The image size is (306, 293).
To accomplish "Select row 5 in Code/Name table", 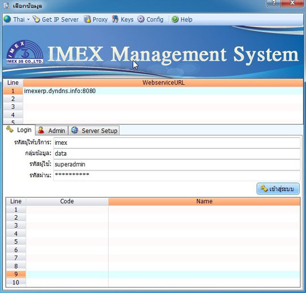I will [153, 242].
